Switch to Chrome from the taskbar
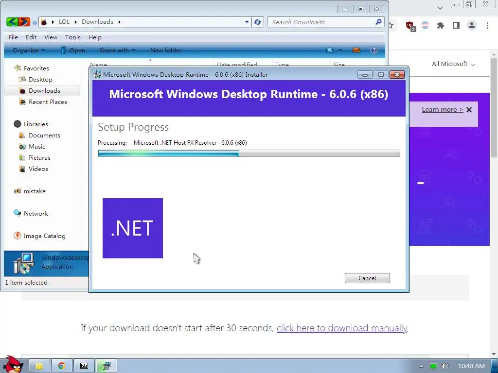The width and height of the screenshot is (498, 373). point(62,366)
